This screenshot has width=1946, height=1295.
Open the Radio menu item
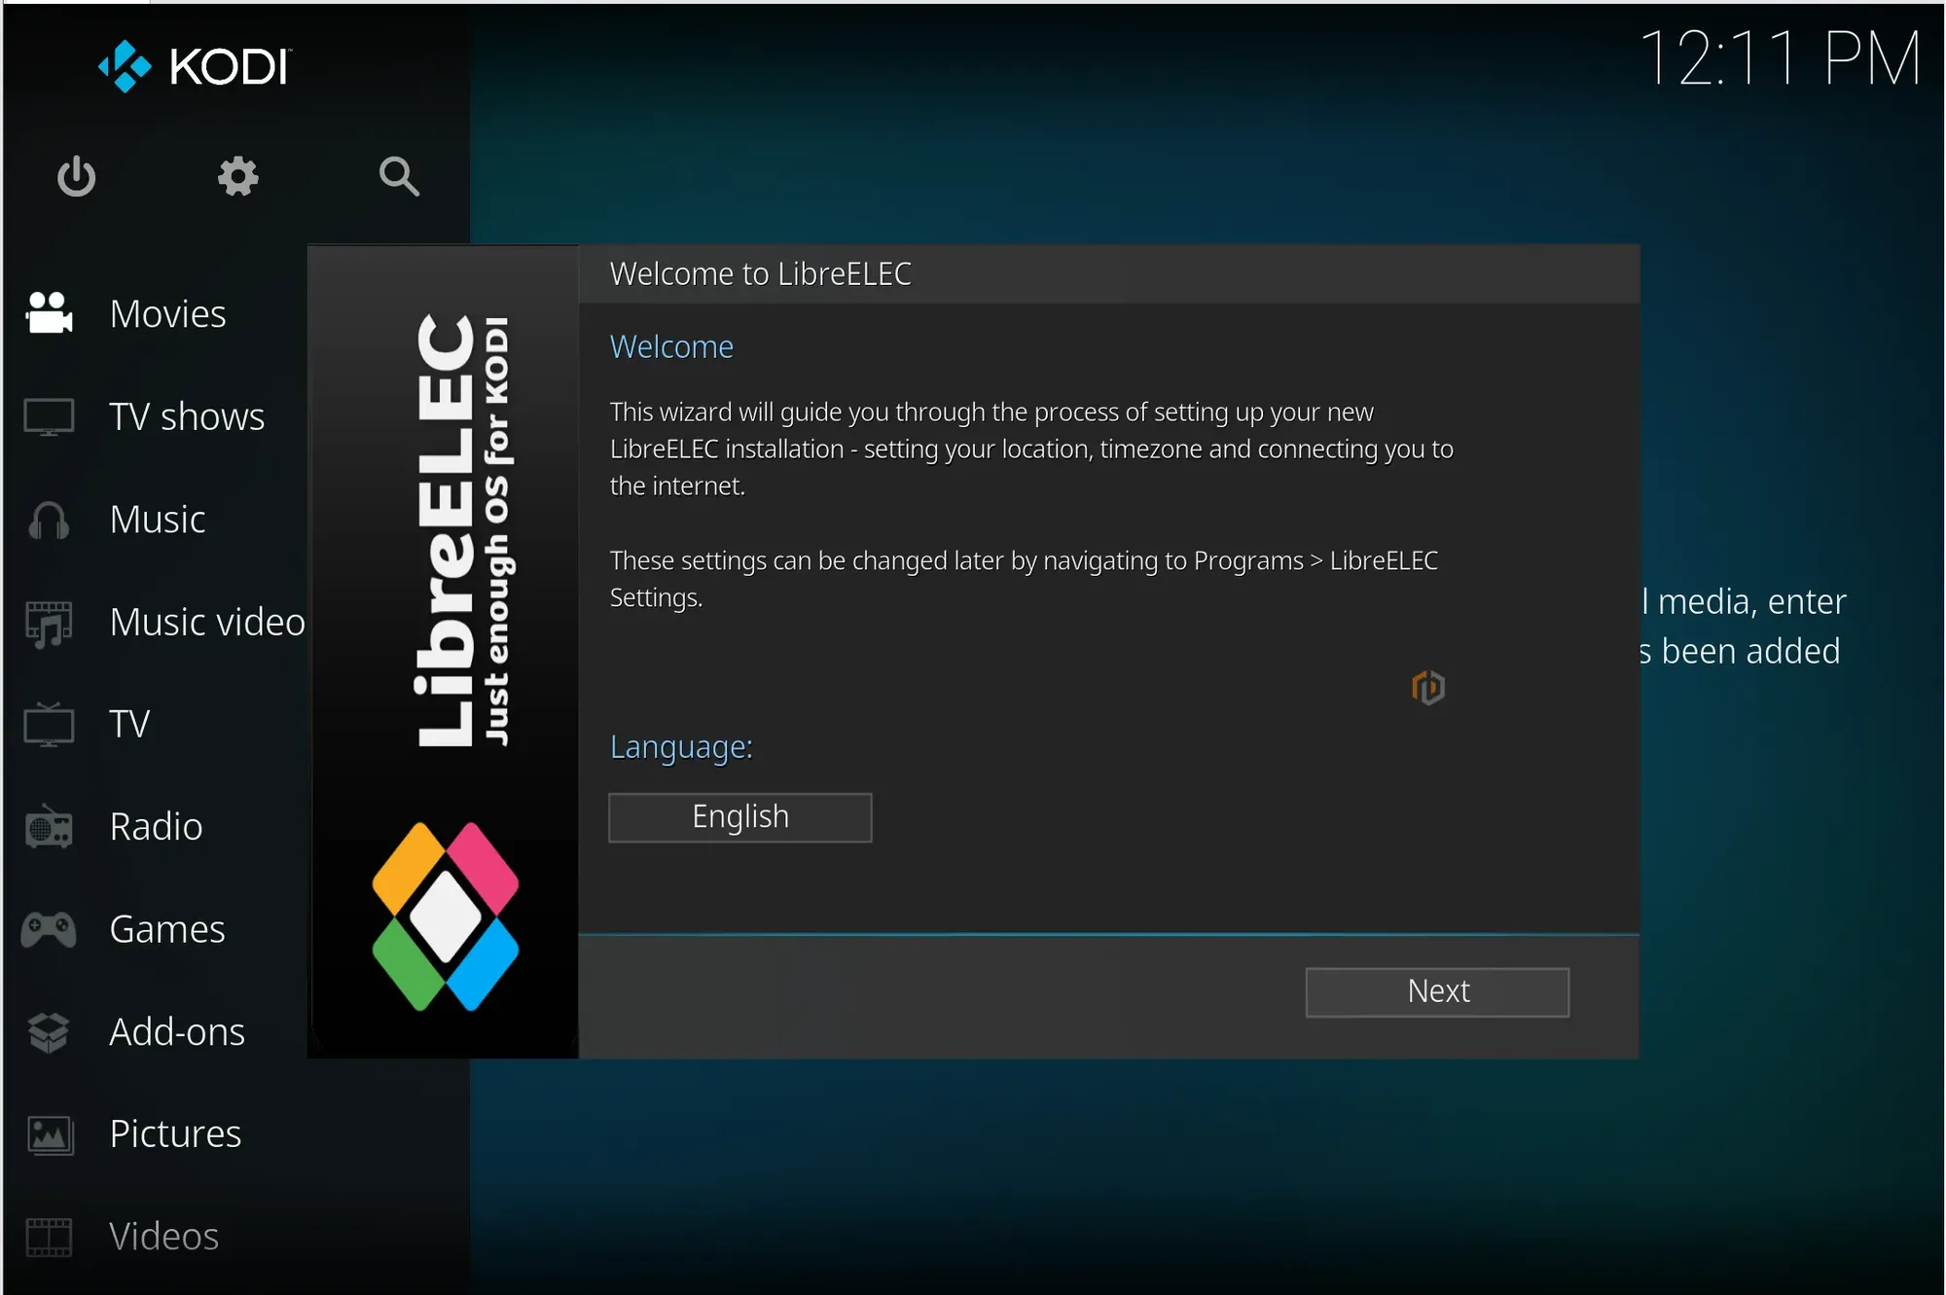(x=156, y=827)
